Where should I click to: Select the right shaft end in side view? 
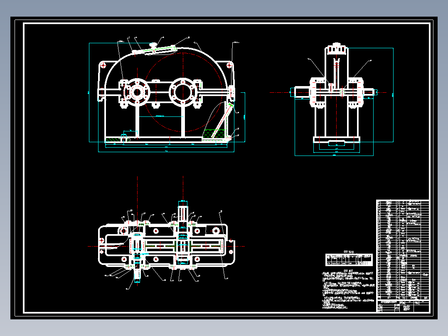pos(369,92)
